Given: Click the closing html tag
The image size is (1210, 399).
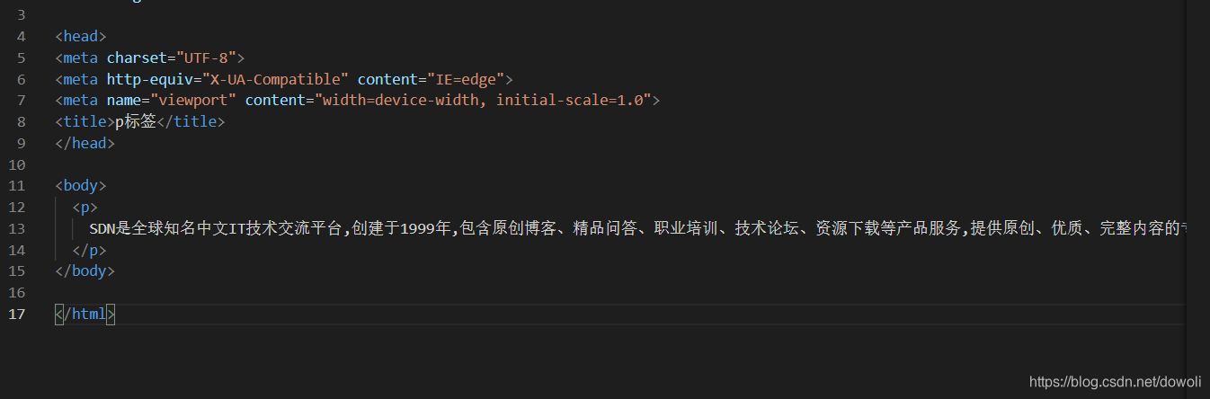Looking at the screenshot, I should (85, 314).
